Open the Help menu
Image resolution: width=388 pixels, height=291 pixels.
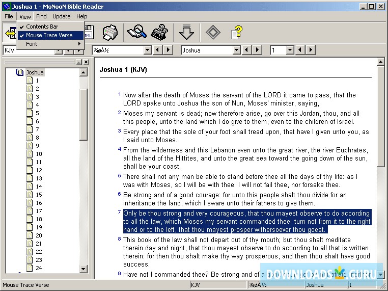81,16
